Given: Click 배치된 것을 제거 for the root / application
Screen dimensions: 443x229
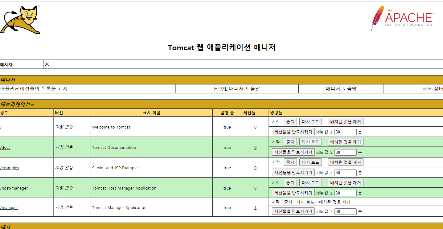Looking at the screenshot, I should click(x=346, y=121).
